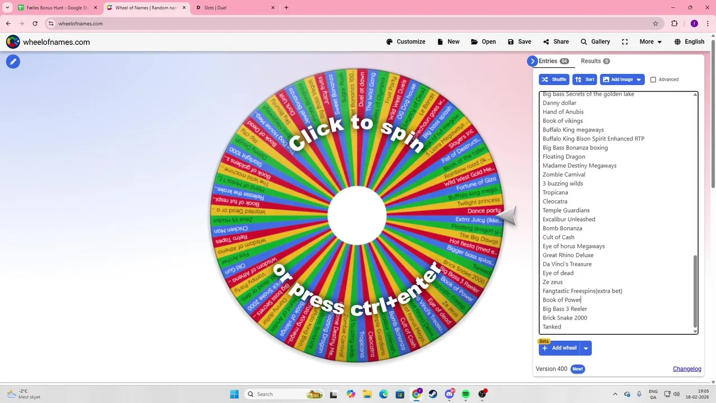Shuffle the entries list
The width and height of the screenshot is (716, 403).
click(x=554, y=79)
